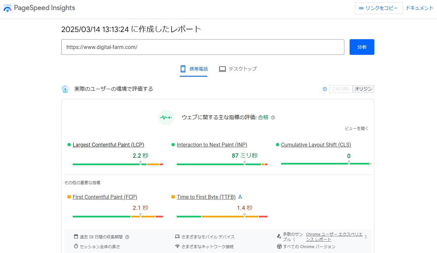Click the CLS value 0
Screen dimensions: 437x253
[x=349, y=156]
